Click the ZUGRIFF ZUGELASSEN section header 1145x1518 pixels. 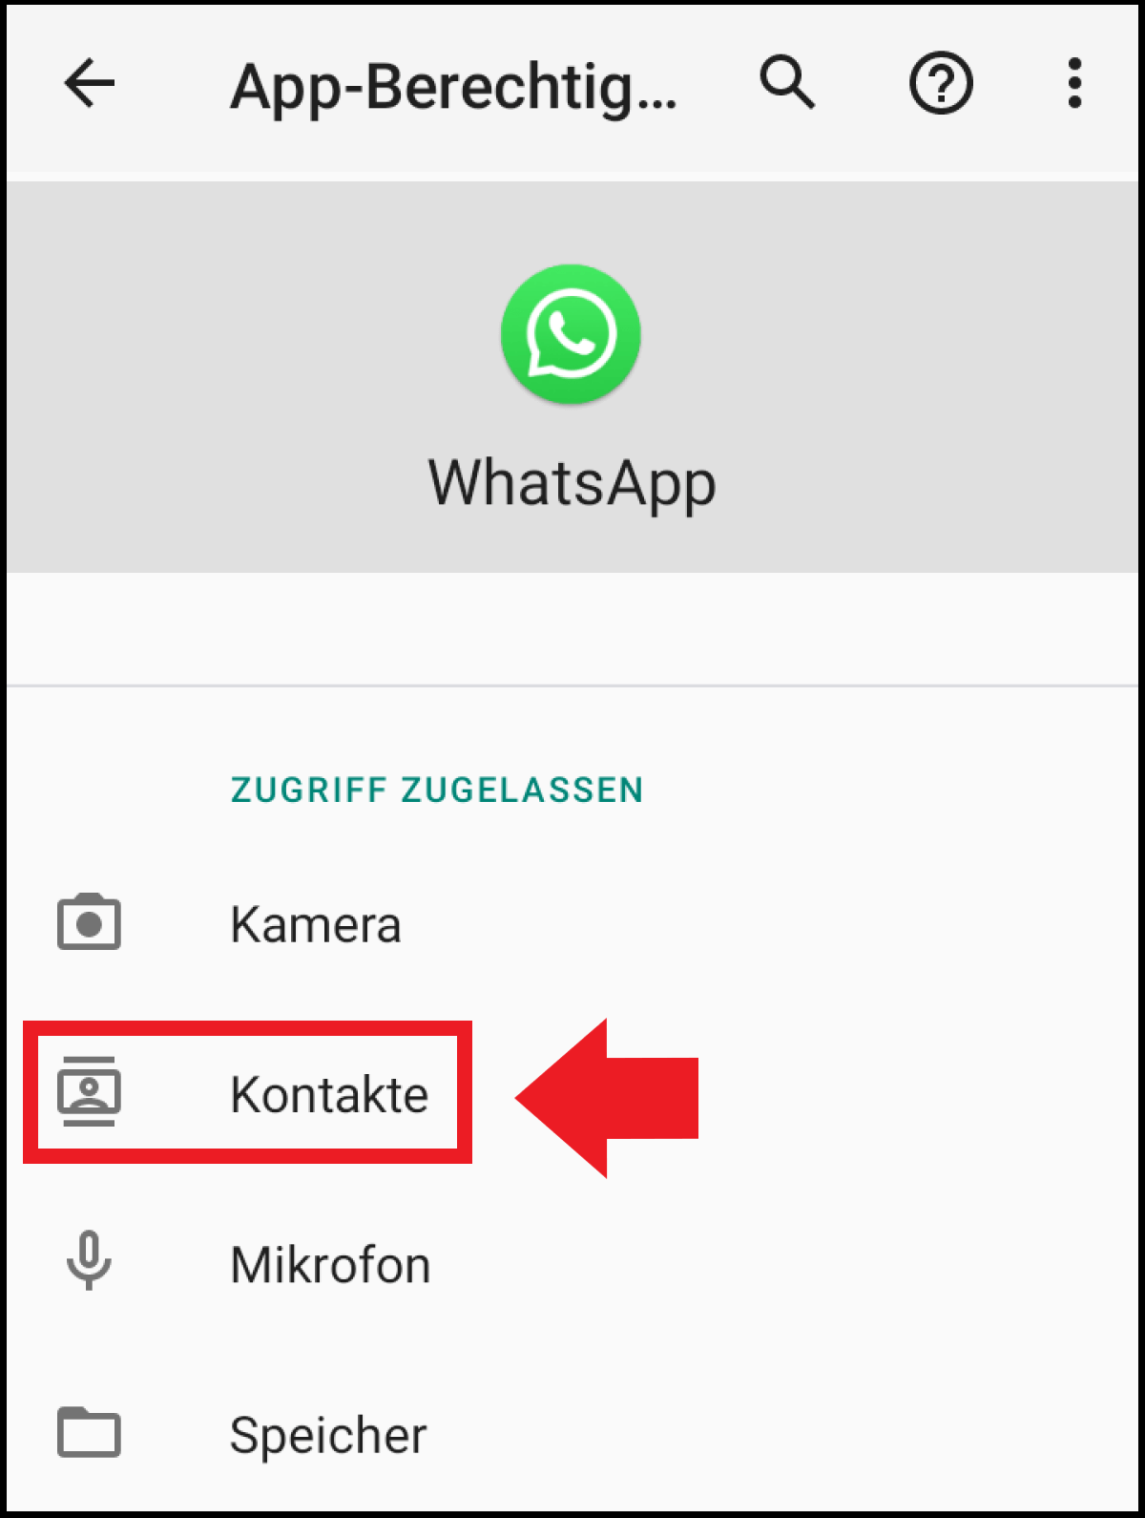coord(437,791)
